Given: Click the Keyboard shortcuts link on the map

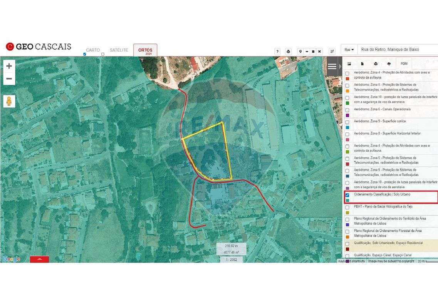Looking at the screenshot, I should tap(351, 261).
